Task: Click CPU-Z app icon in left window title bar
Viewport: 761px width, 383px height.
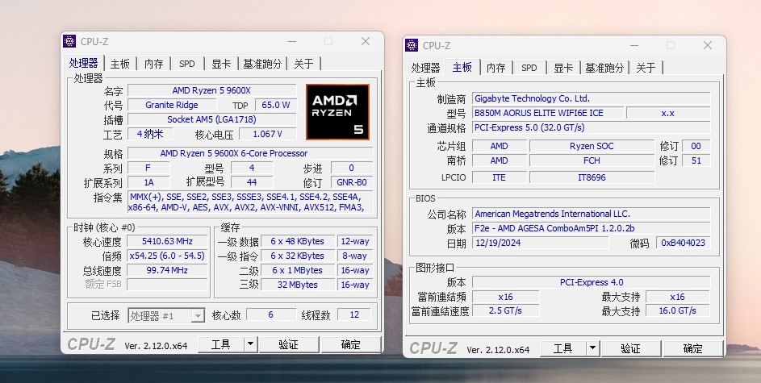Action: click(70, 41)
